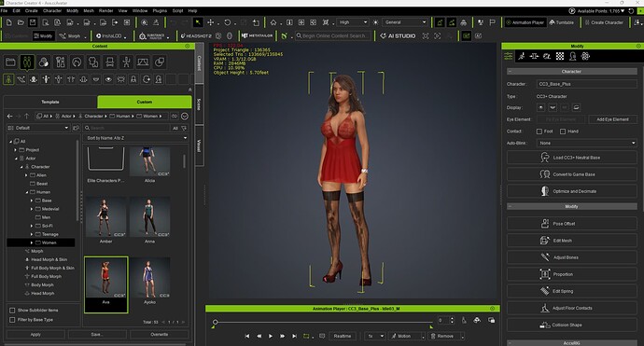
Task: Click the sun light toggle icon
Action: click(375, 22)
